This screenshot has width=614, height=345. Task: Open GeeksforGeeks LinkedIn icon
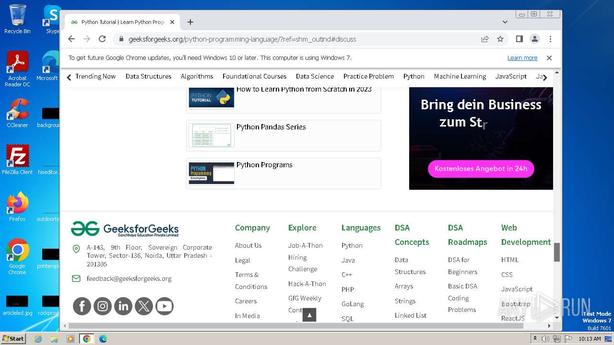pyautogui.click(x=123, y=306)
